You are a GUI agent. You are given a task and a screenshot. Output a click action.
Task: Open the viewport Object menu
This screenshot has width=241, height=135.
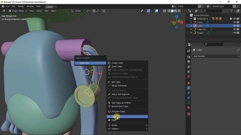(53, 11)
